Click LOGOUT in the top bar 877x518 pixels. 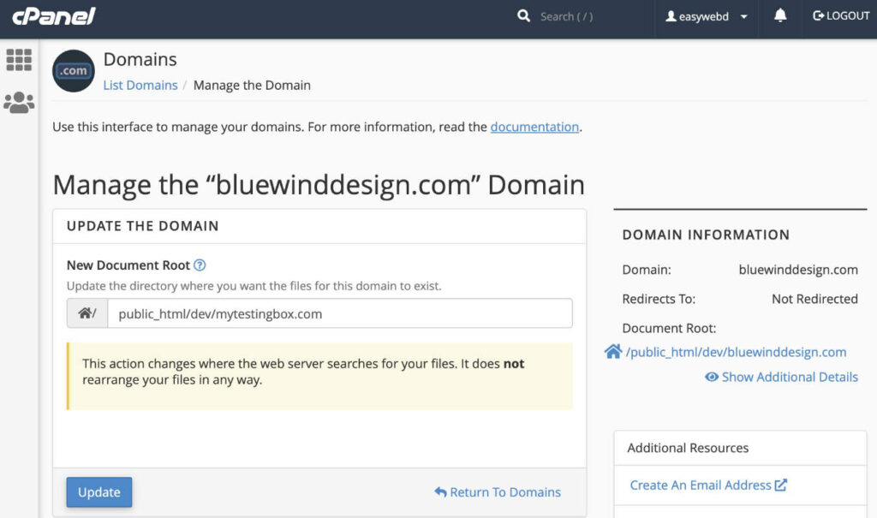842,15
